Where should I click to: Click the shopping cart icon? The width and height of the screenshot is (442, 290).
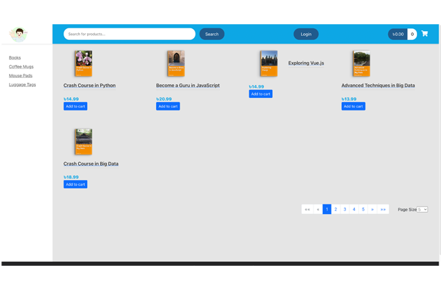(425, 34)
